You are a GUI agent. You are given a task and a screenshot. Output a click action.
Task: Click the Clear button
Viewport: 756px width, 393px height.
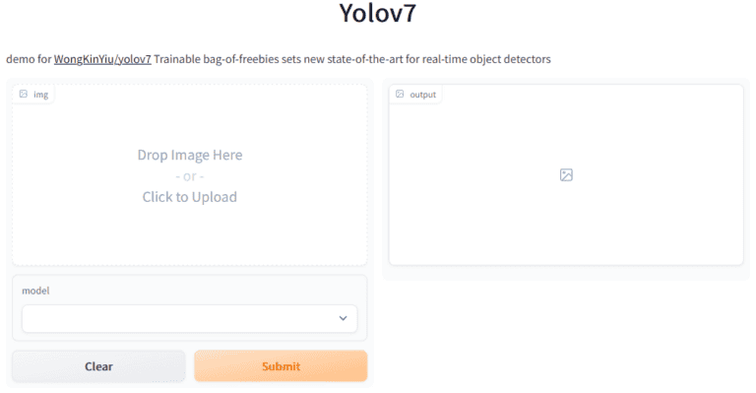(98, 366)
